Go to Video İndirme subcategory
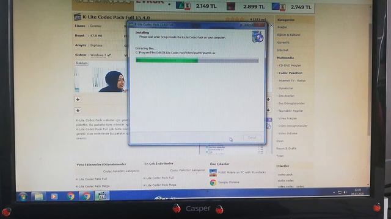The height and width of the screenshot is (219, 391). click(288, 133)
